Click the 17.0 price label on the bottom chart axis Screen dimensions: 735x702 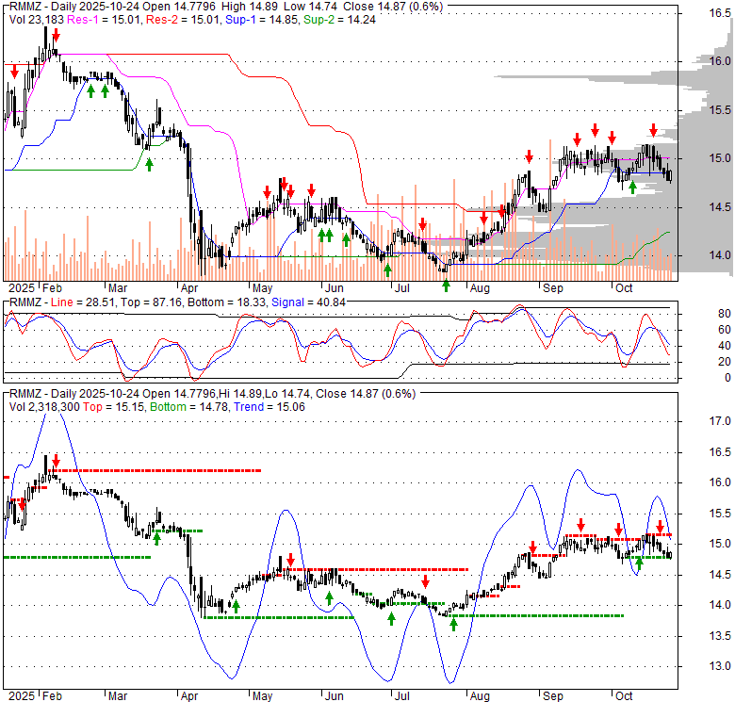tap(719, 421)
